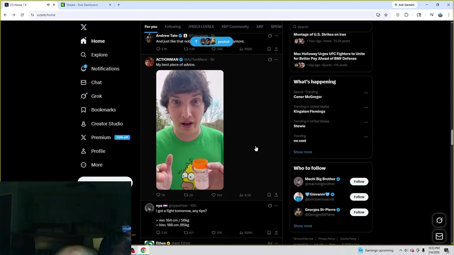Open ACTIONMAN profile avatar
Viewport: 454px width, 255px height.
point(149,62)
